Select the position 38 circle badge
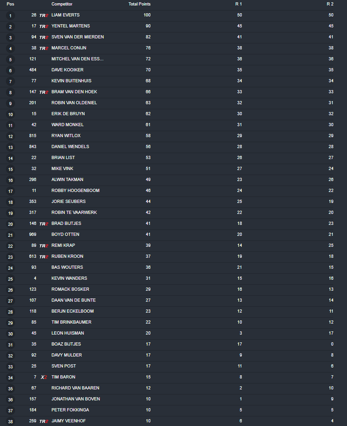 click(x=11, y=421)
